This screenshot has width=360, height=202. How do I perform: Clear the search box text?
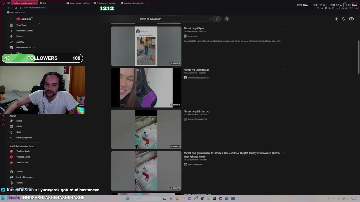[210, 19]
